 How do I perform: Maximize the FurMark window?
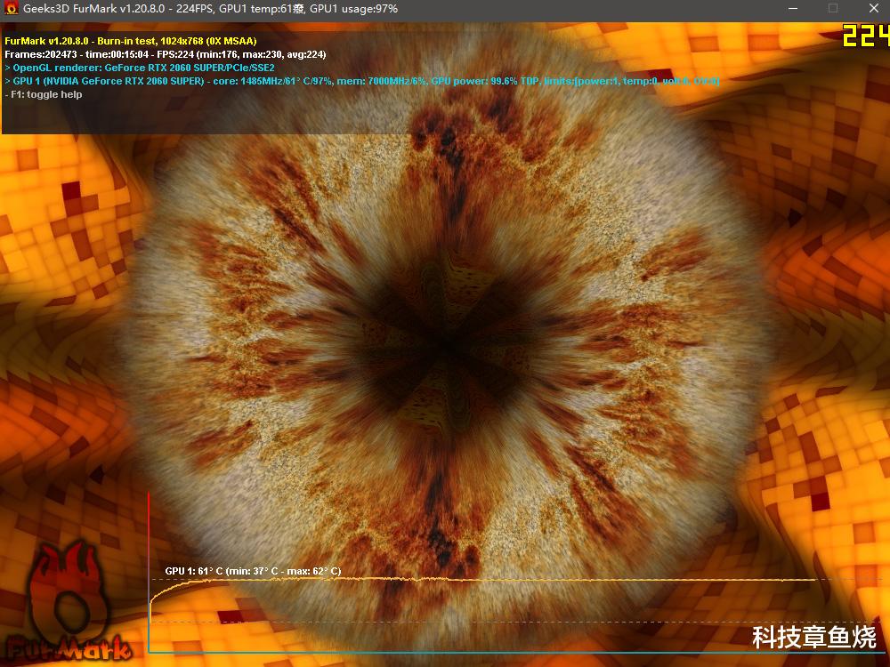(x=833, y=9)
